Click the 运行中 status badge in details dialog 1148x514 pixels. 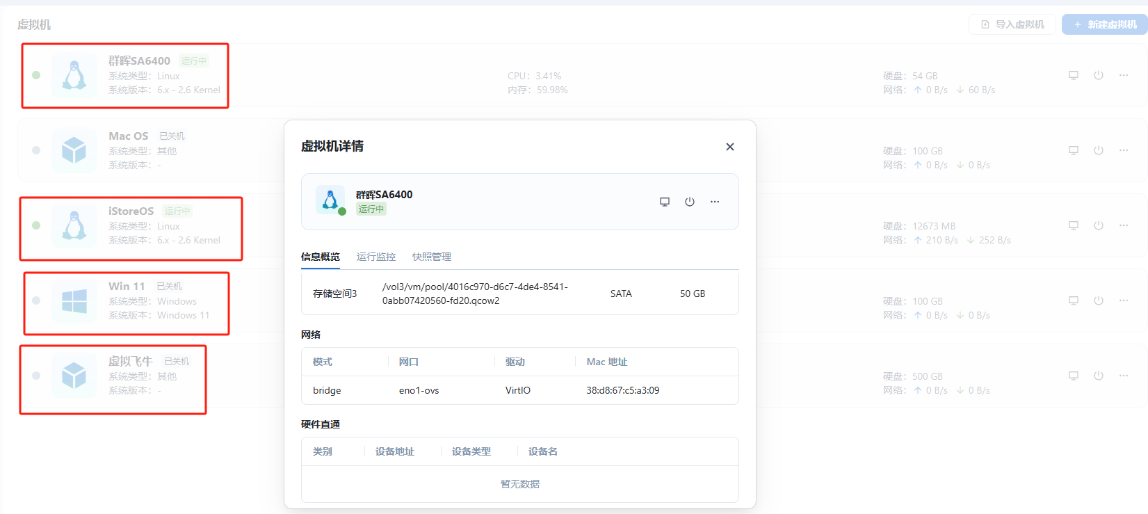point(371,209)
